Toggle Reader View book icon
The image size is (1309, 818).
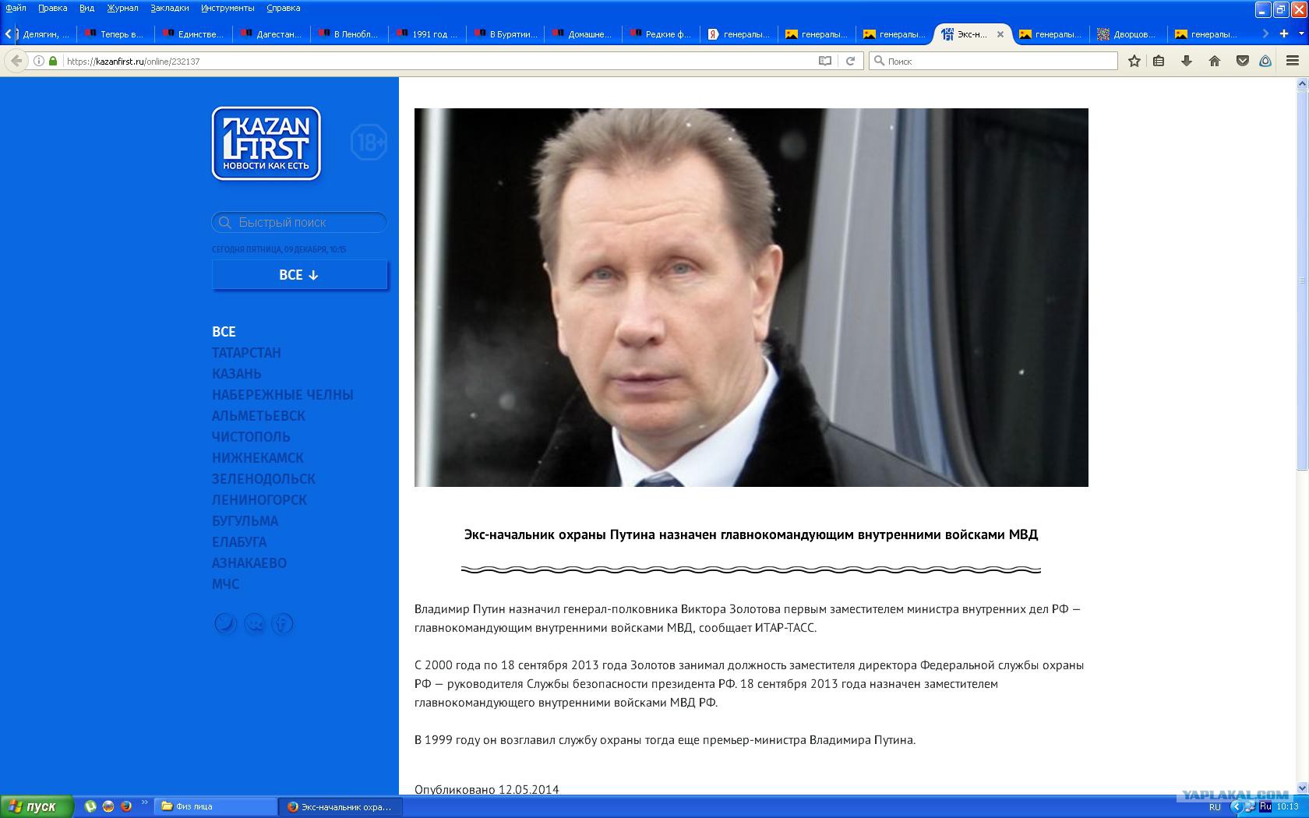tap(825, 61)
